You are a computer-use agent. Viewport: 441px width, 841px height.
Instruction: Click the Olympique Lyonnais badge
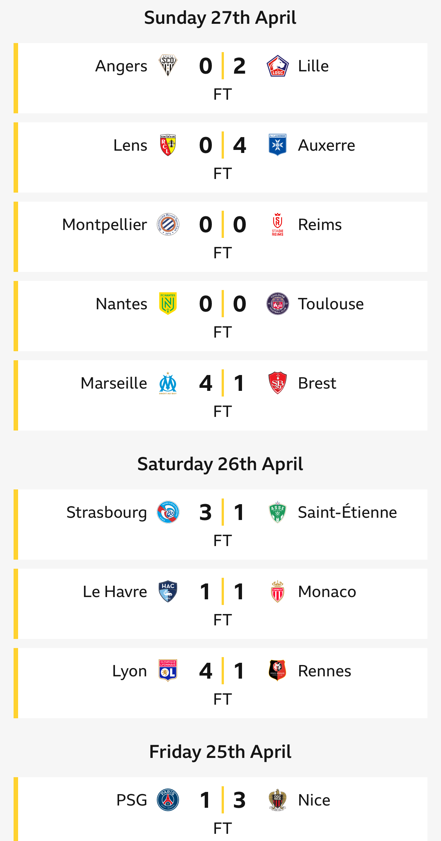point(168,671)
